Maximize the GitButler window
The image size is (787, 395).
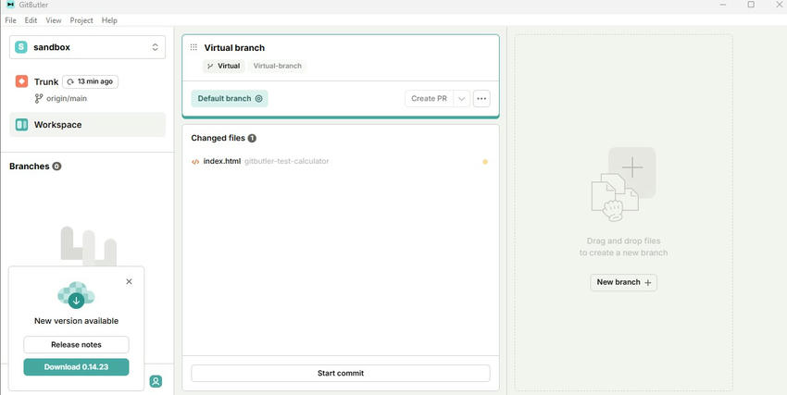[751, 5]
